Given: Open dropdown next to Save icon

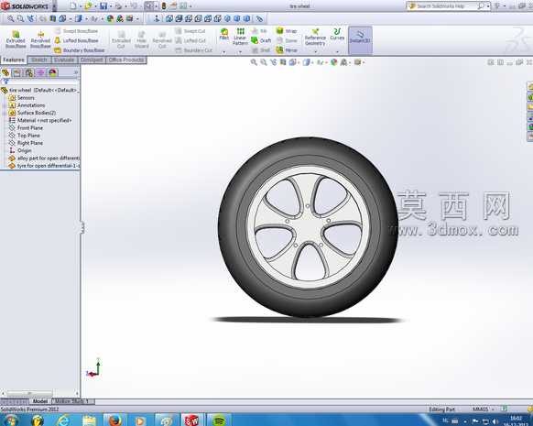Looking at the screenshot, I should click(x=110, y=6).
